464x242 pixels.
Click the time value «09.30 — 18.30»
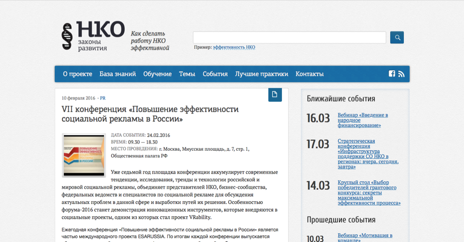point(143,142)
